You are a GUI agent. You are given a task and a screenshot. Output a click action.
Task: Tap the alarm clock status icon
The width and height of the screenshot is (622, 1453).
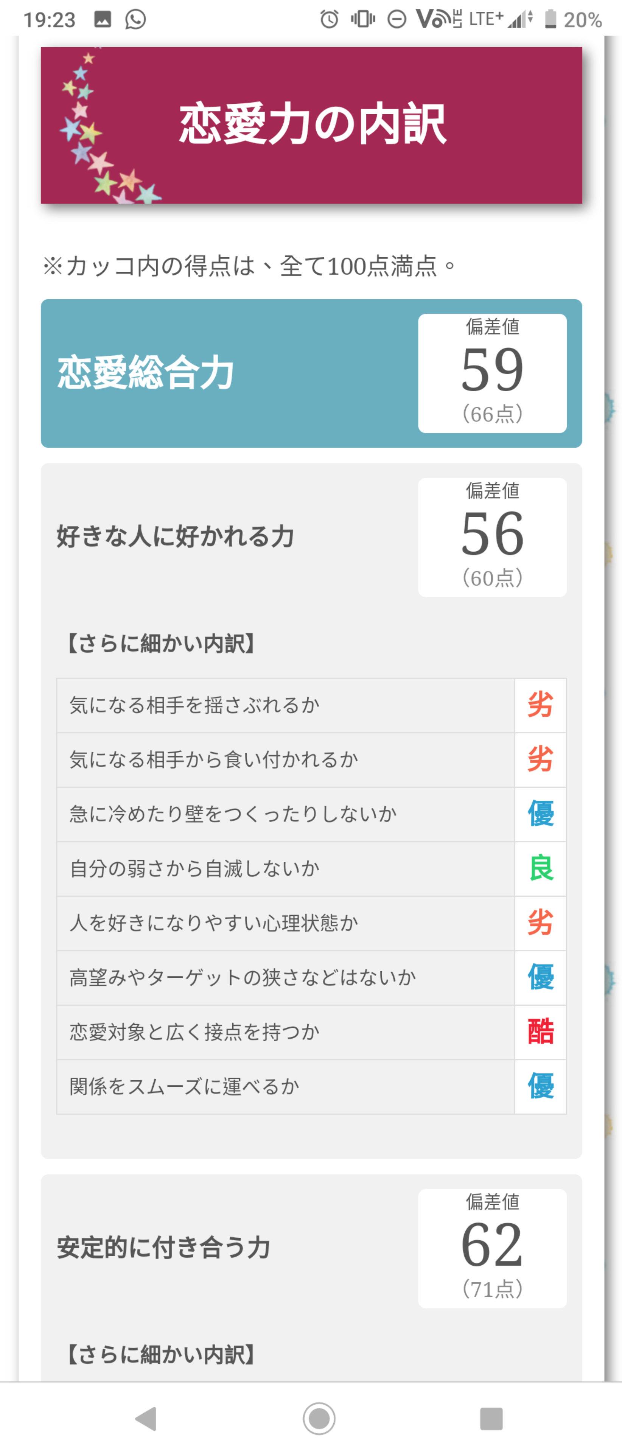329,19
